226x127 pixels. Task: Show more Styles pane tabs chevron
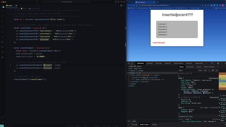point(218,67)
